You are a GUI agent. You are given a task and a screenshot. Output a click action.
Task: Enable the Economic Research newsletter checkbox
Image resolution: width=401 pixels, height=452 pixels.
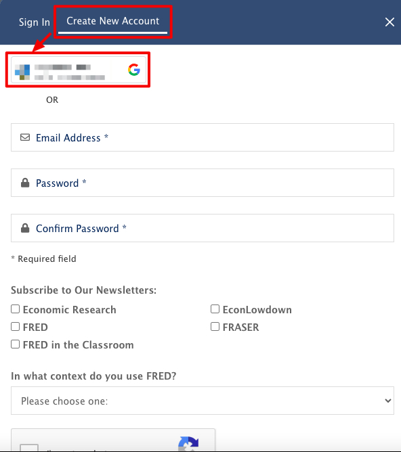16,309
